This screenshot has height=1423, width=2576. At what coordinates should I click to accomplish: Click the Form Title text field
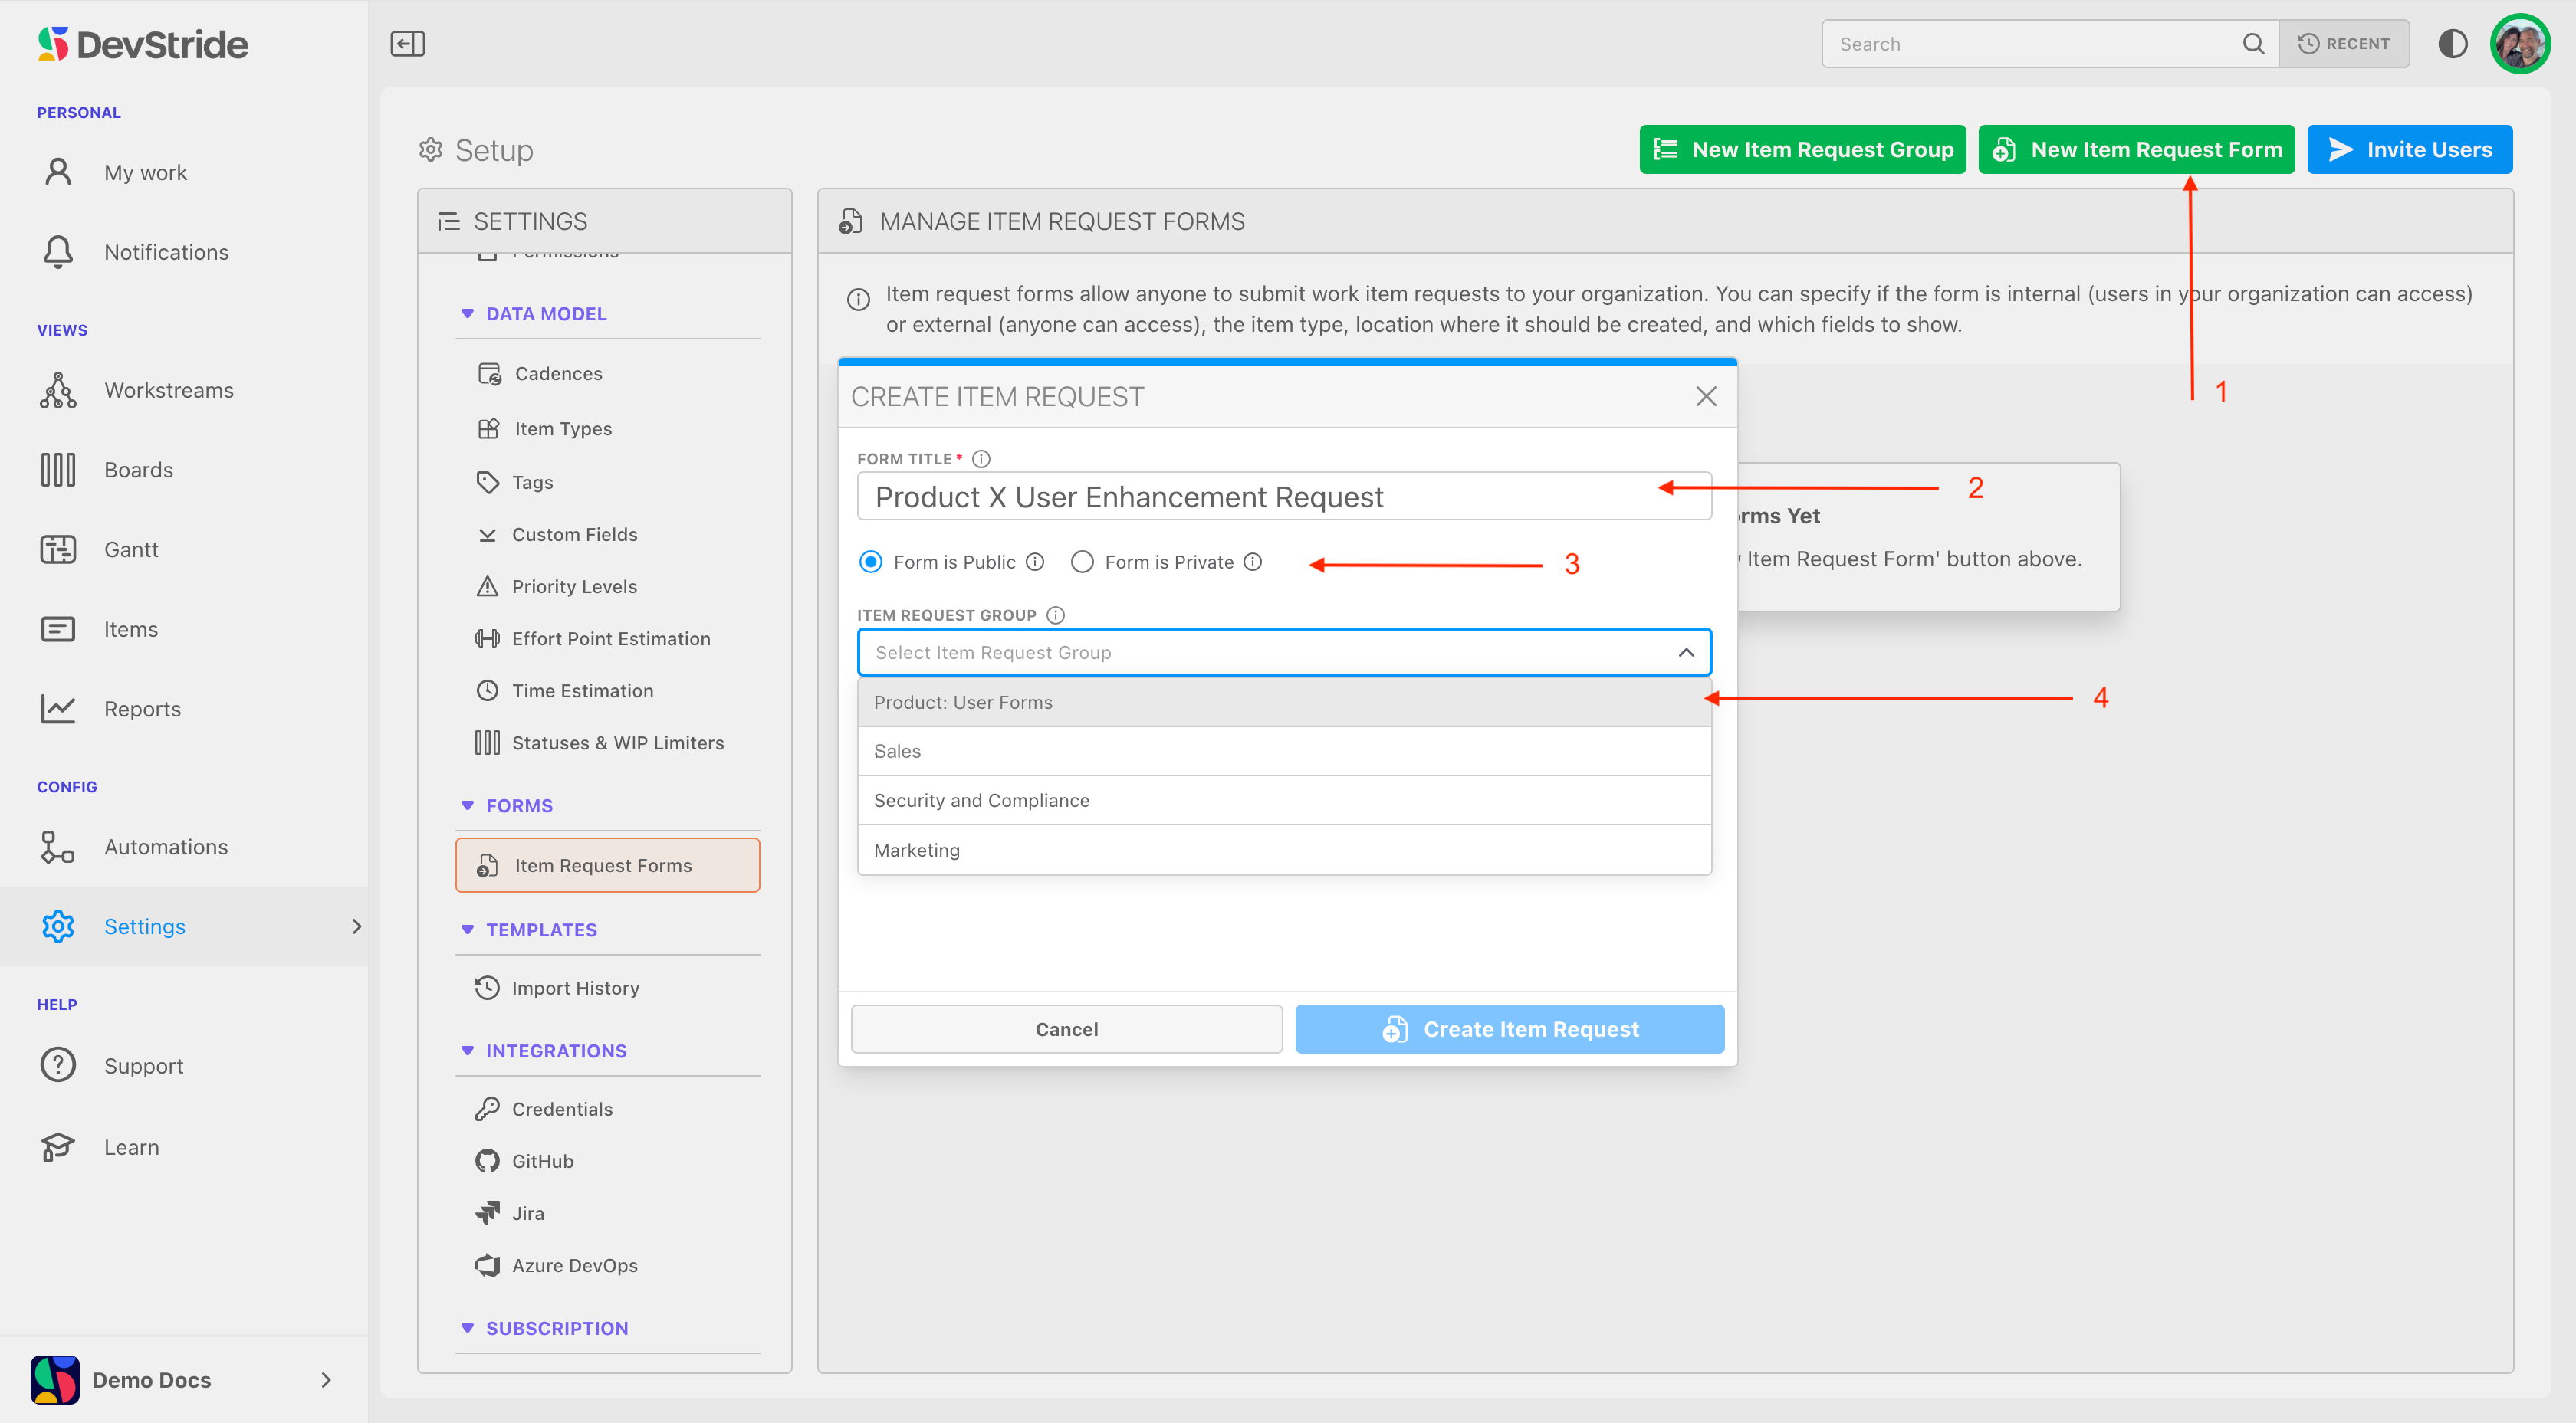coord(1284,497)
